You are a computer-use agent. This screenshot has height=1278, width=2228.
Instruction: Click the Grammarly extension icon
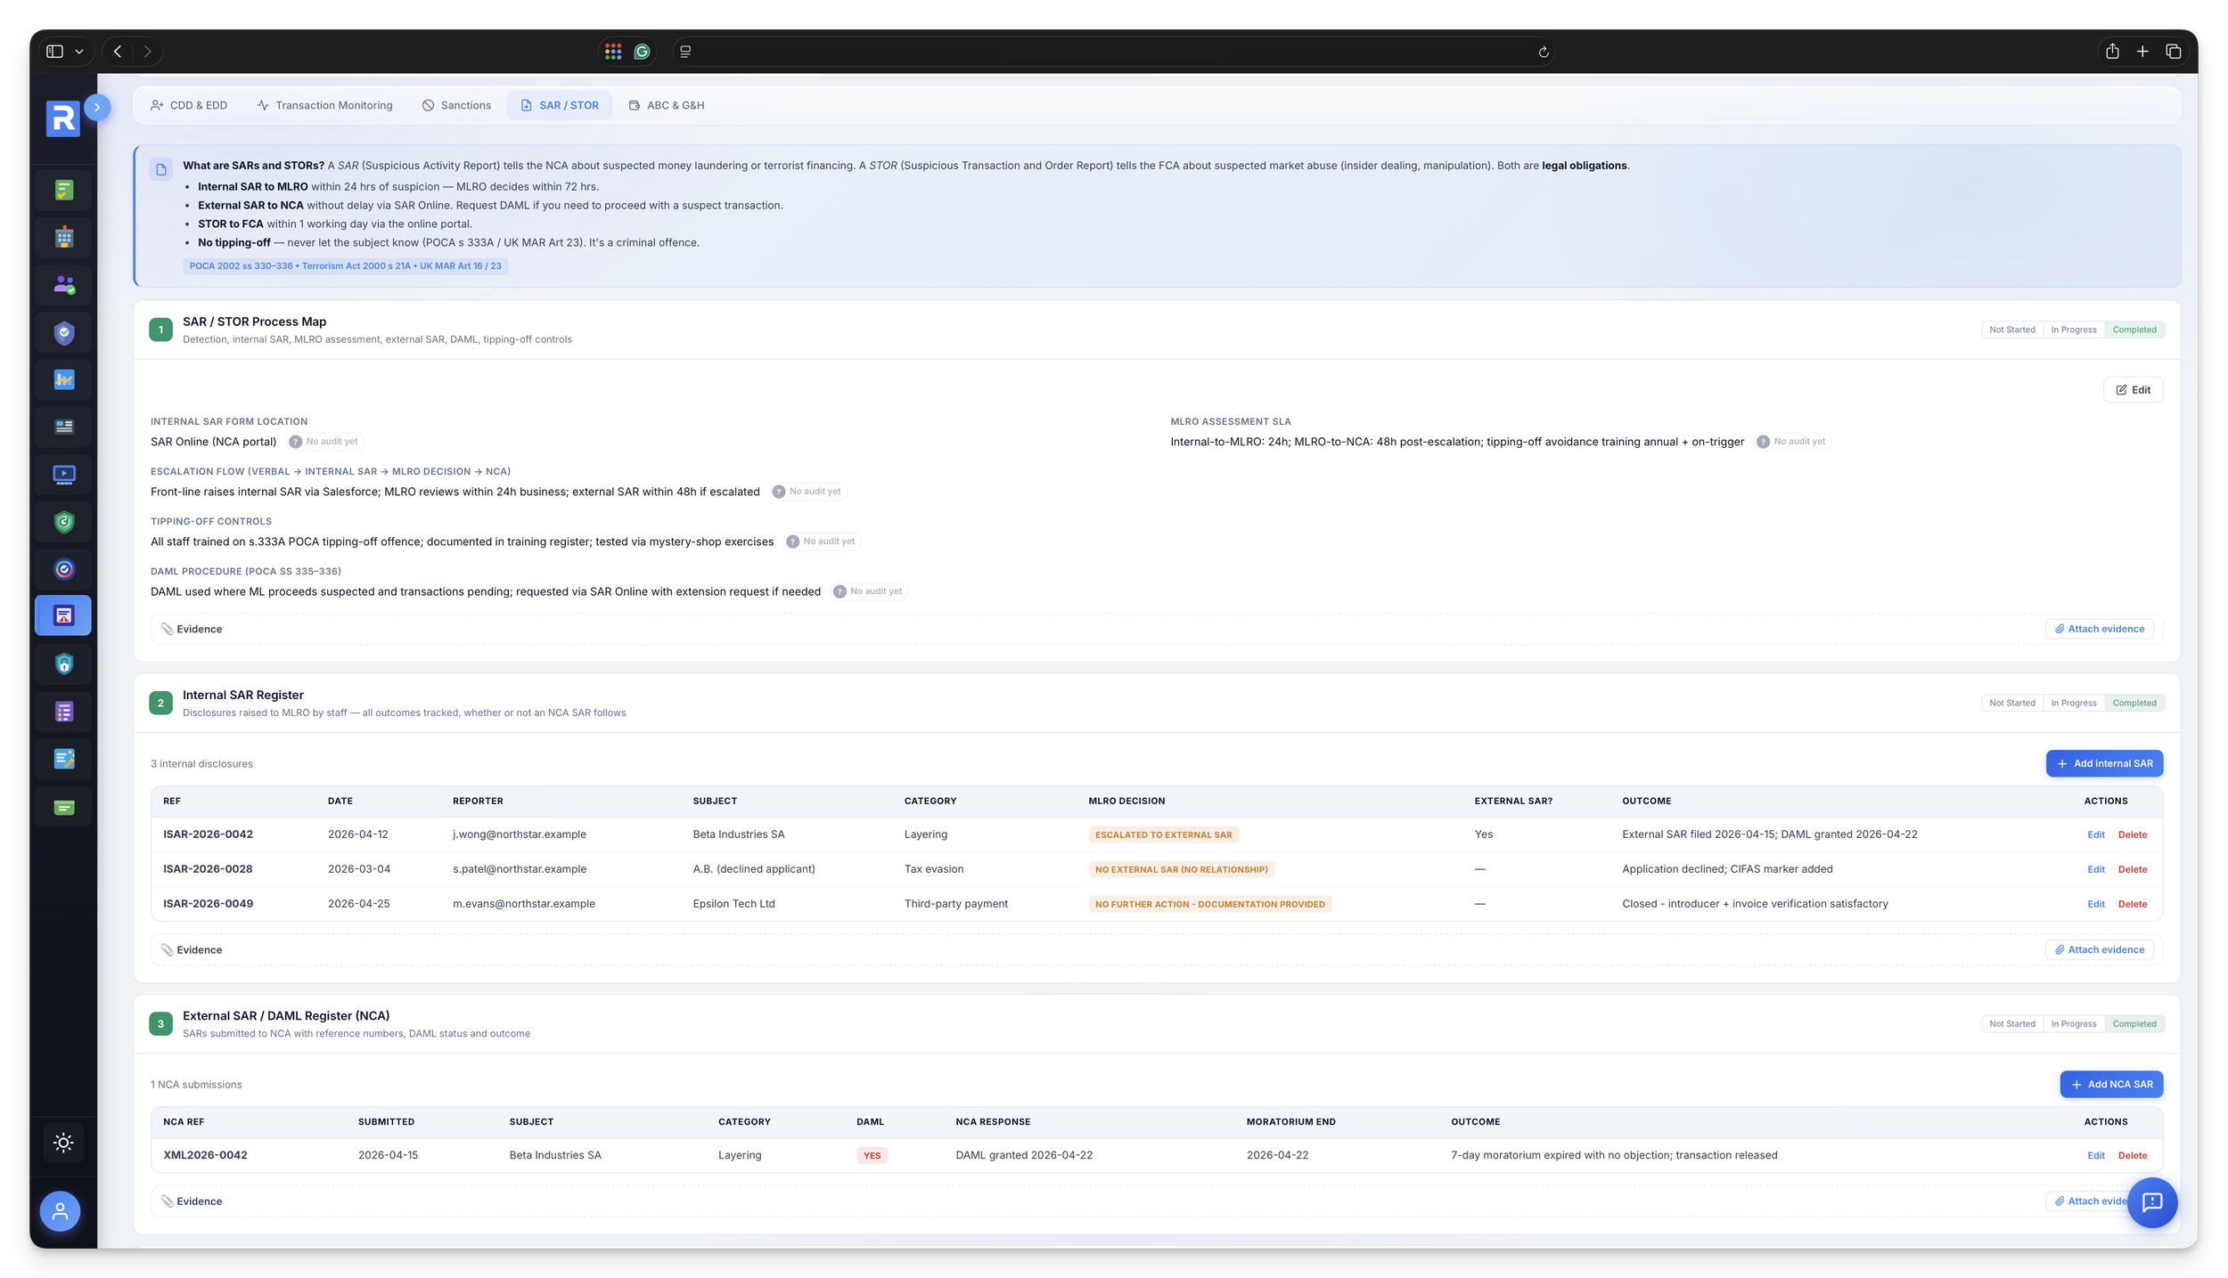coord(642,52)
